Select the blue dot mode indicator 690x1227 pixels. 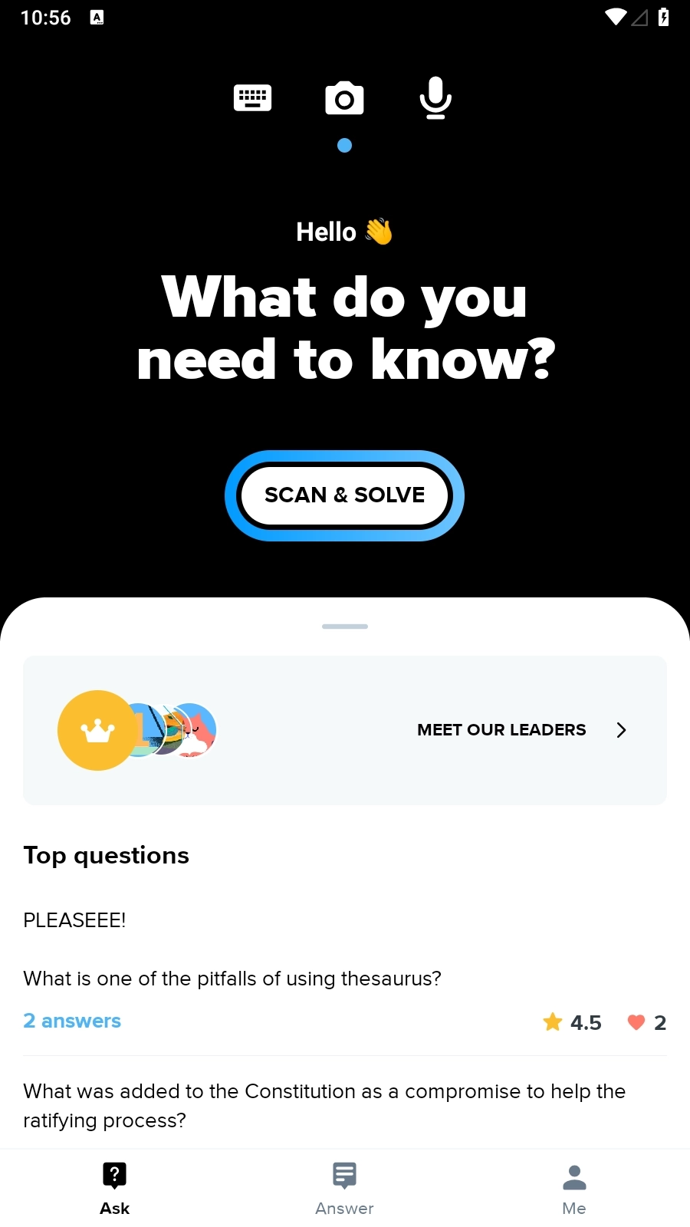point(345,145)
